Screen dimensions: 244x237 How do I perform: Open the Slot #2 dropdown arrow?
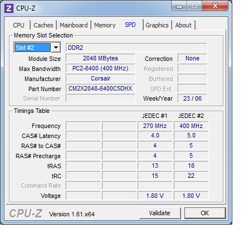(56, 48)
